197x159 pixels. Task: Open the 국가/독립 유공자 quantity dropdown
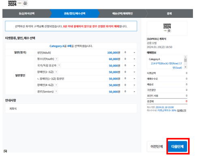(x=130, y=65)
